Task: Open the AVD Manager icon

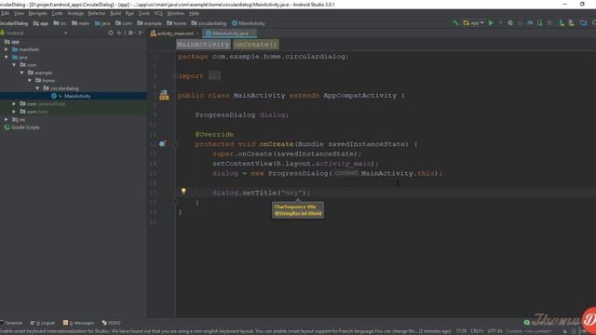Action: pyautogui.click(x=540, y=23)
